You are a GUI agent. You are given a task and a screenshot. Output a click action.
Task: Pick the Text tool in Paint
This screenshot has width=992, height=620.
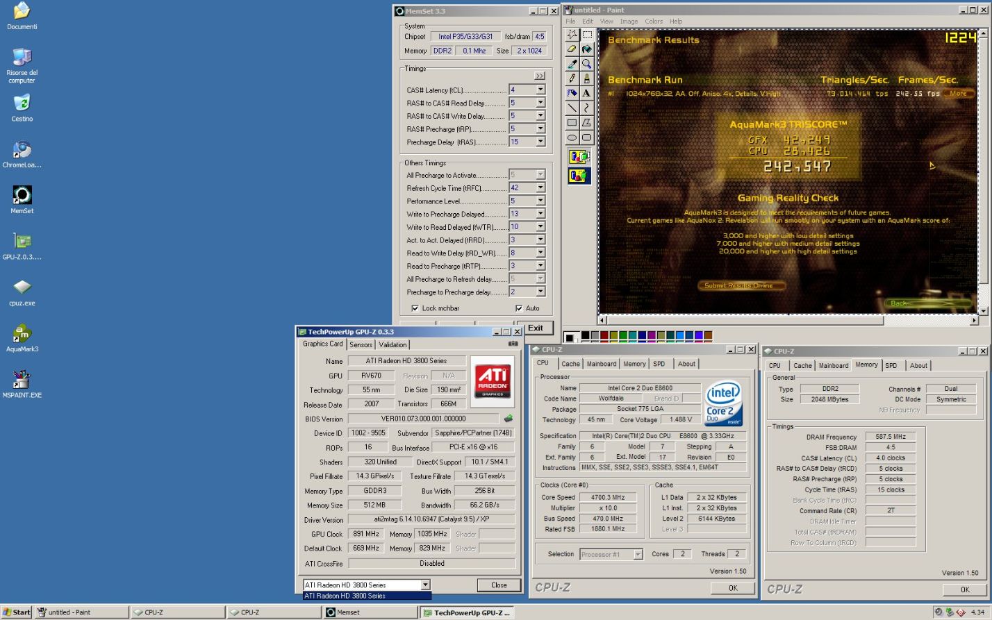pos(587,93)
